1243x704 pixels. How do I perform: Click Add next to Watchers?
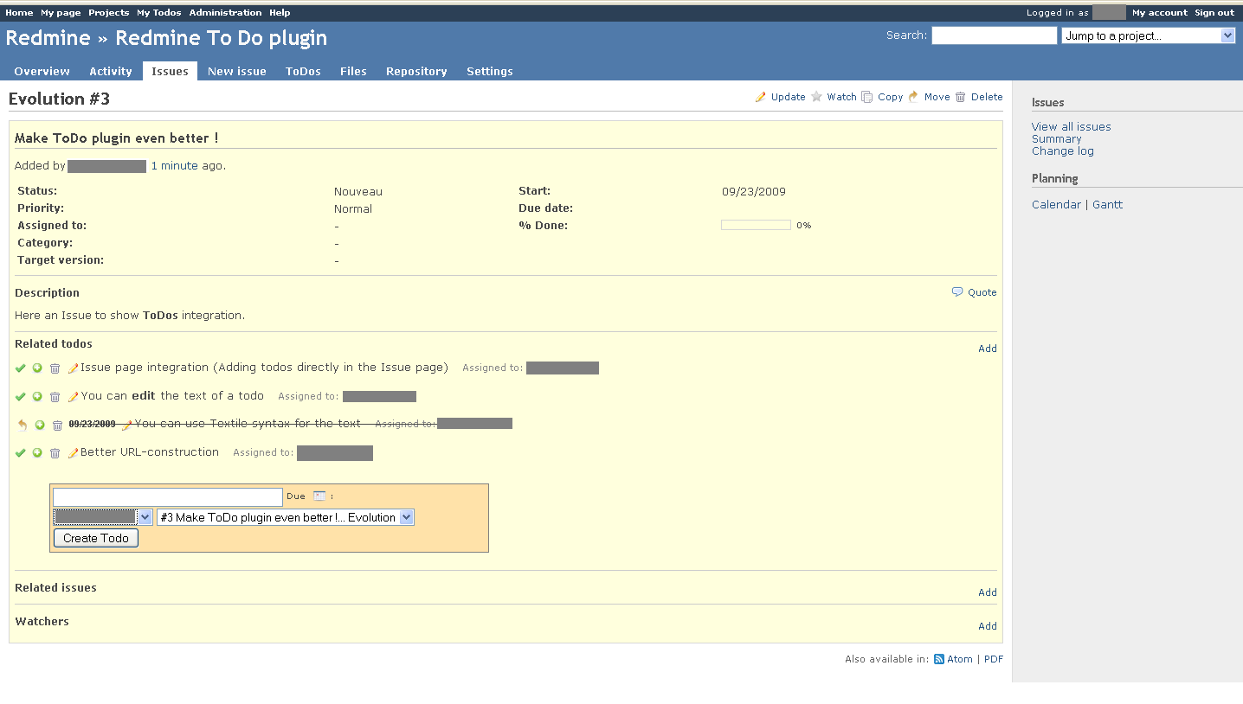988,626
